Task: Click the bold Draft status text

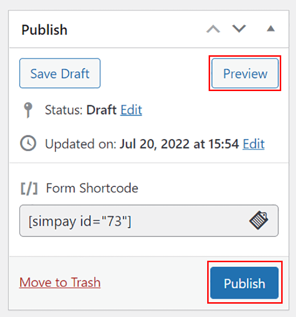Action: [x=101, y=110]
